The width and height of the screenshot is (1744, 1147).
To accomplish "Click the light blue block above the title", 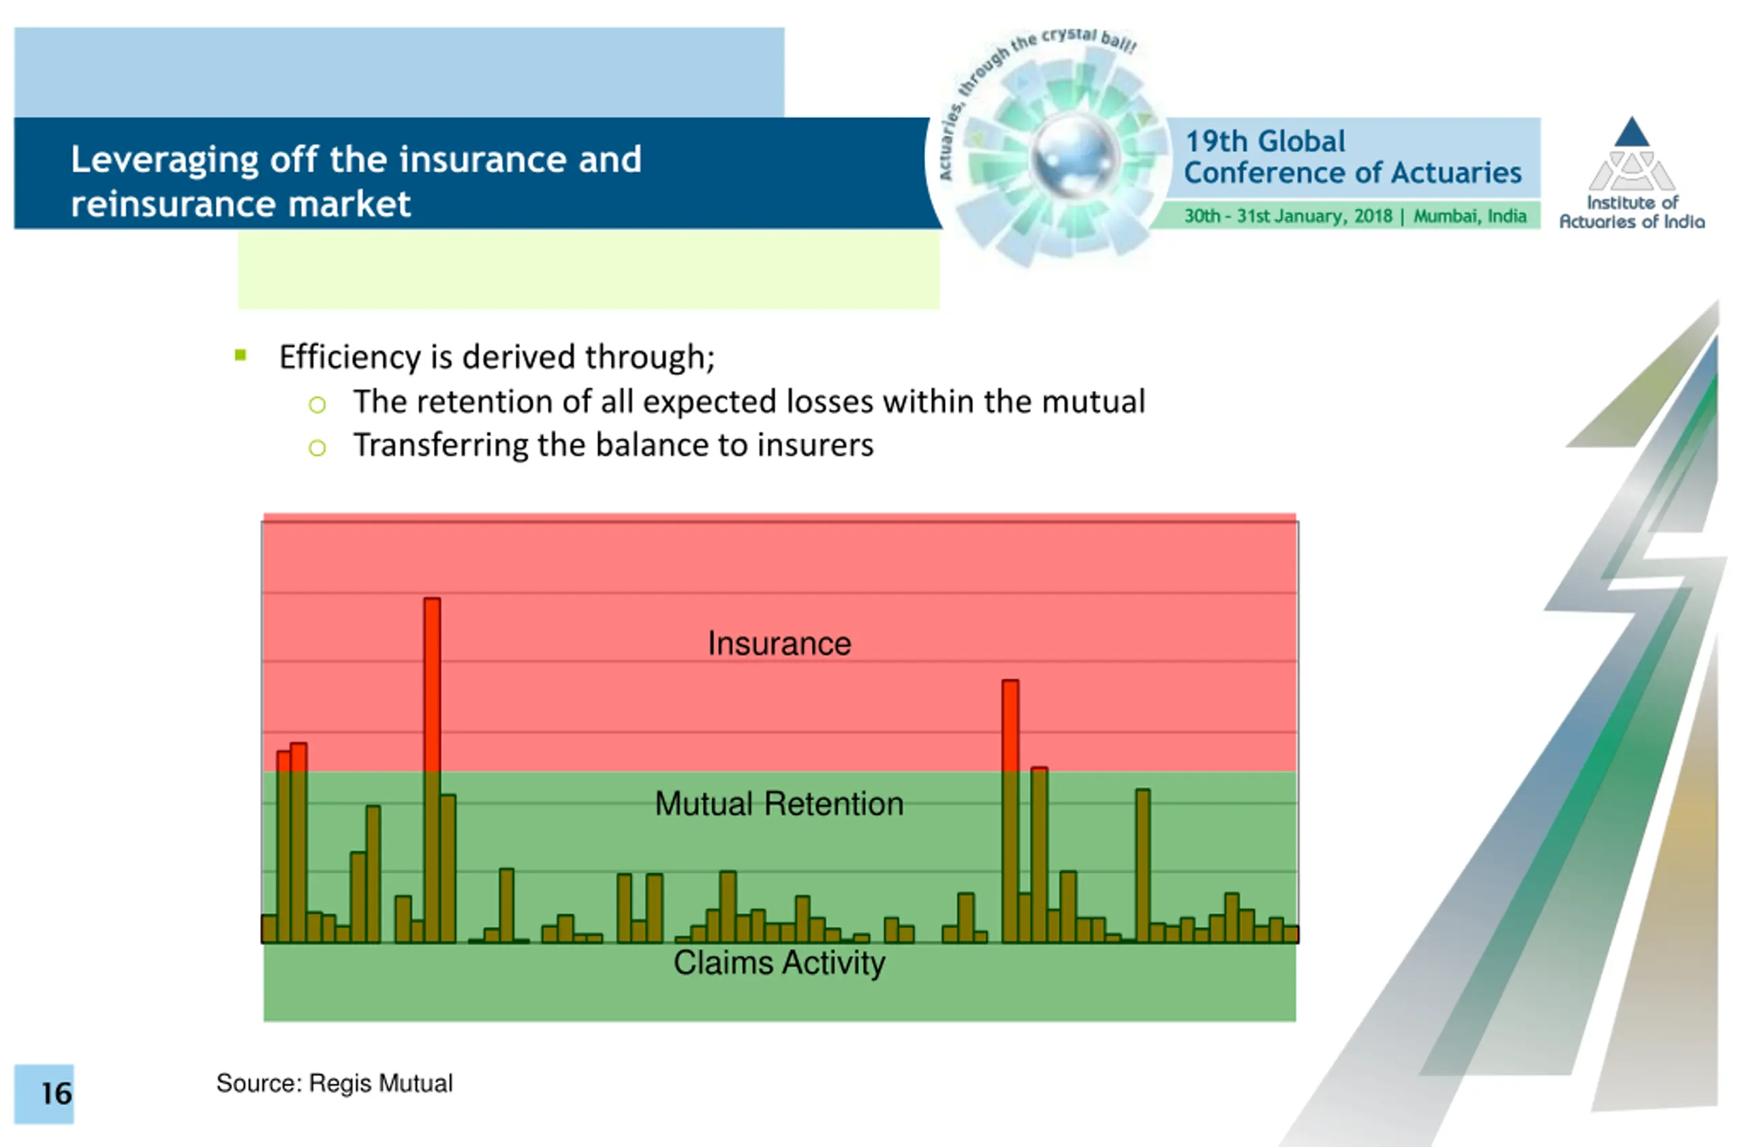I will click(399, 72).
